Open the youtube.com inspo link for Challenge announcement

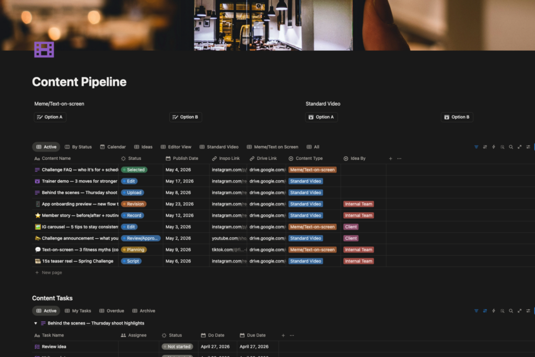tap(229, 238)
